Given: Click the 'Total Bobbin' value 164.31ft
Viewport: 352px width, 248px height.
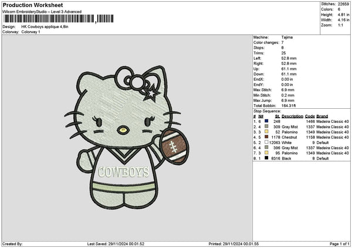Looking at the screenshot, I should coord(289,106).
